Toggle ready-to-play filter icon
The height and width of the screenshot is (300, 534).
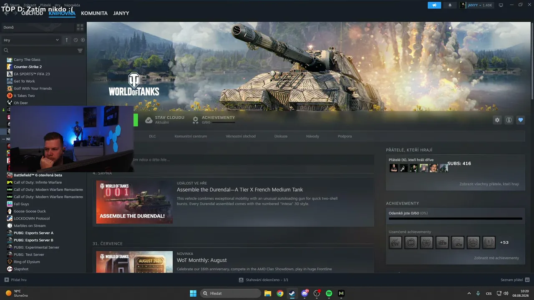click(x=83, y=40)
